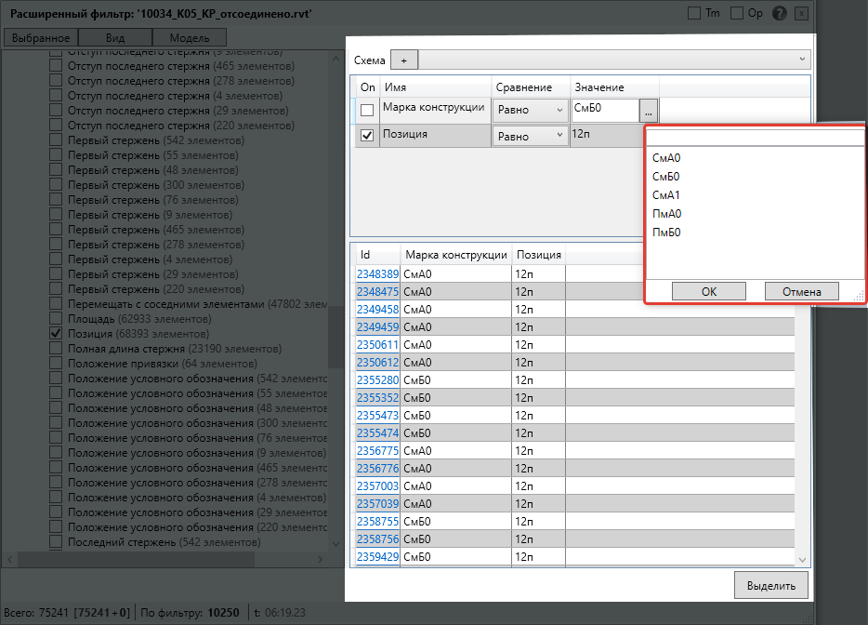The image size is (868, 625).
Task: Enable the Марка конструкции filter row checkbox
Action: [x=367, y=111]
